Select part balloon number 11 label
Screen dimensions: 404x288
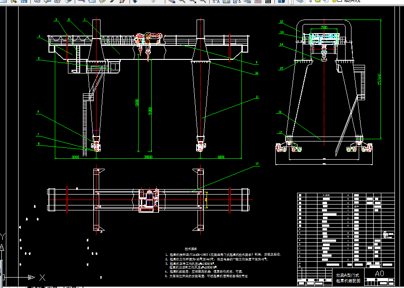257,97
